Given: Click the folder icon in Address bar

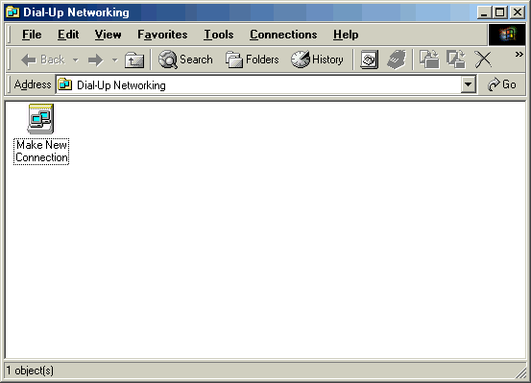Looking at the screenshot, I should pos(65,84).
